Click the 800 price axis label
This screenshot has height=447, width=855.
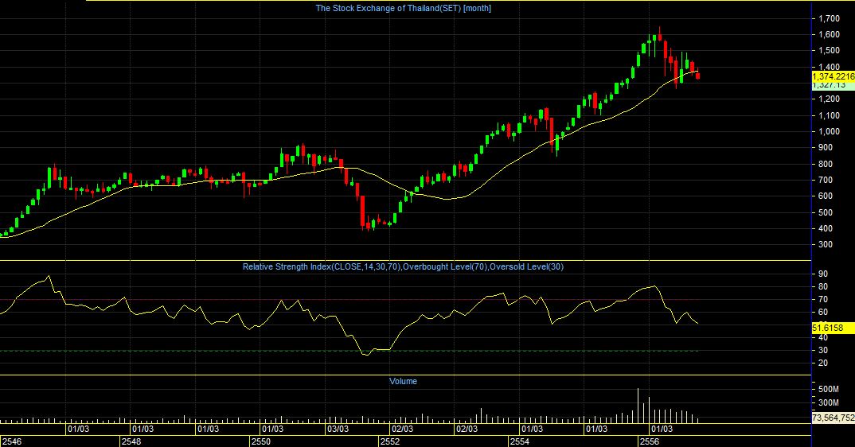tap(825, 164)
